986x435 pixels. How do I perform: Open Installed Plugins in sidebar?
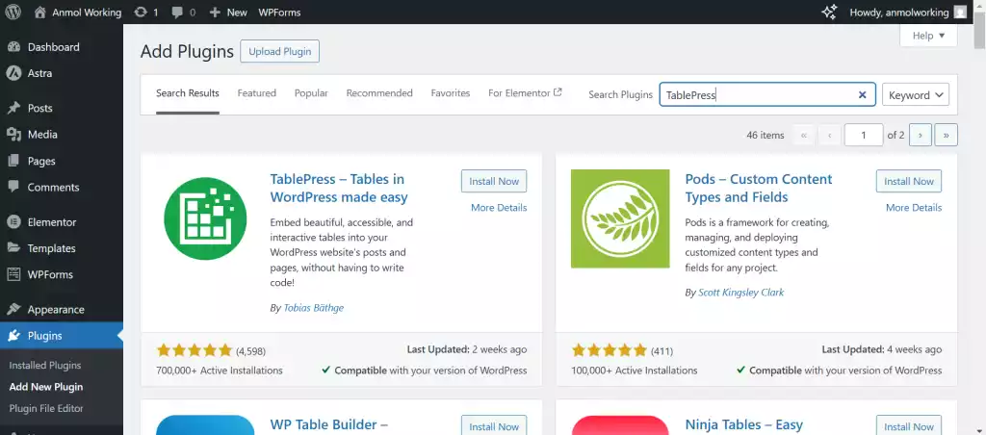click(44, 366)
